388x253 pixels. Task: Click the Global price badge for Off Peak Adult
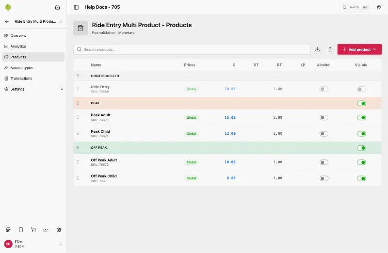point(192,162)
